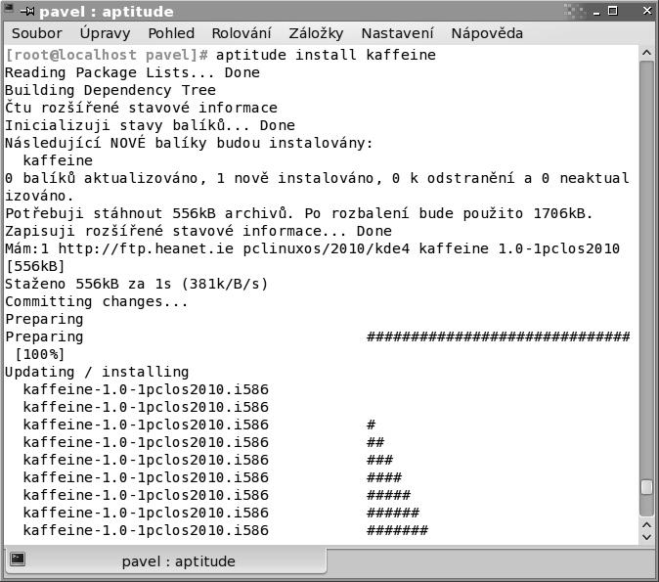This screenshot has height=582, width=659.
Task: Click the terminal icon in the tab
Action: [x=18, y=559]
